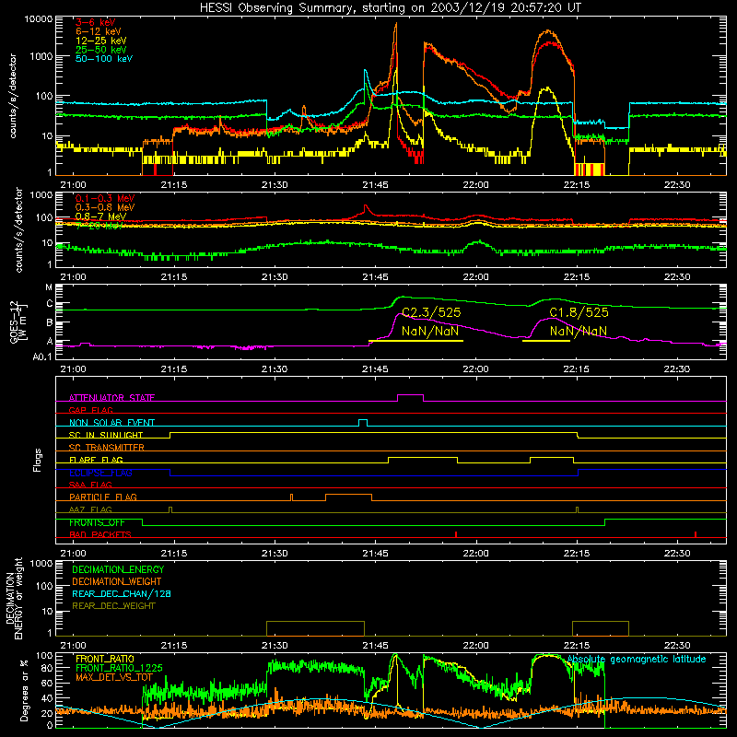Click the SAA_FLAG label
This screenshot has width=737, height=737.
(90, 485)
